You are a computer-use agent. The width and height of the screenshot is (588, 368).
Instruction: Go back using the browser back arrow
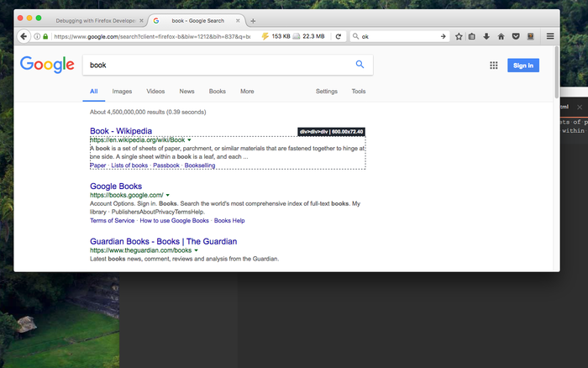(x=24, y=36)
